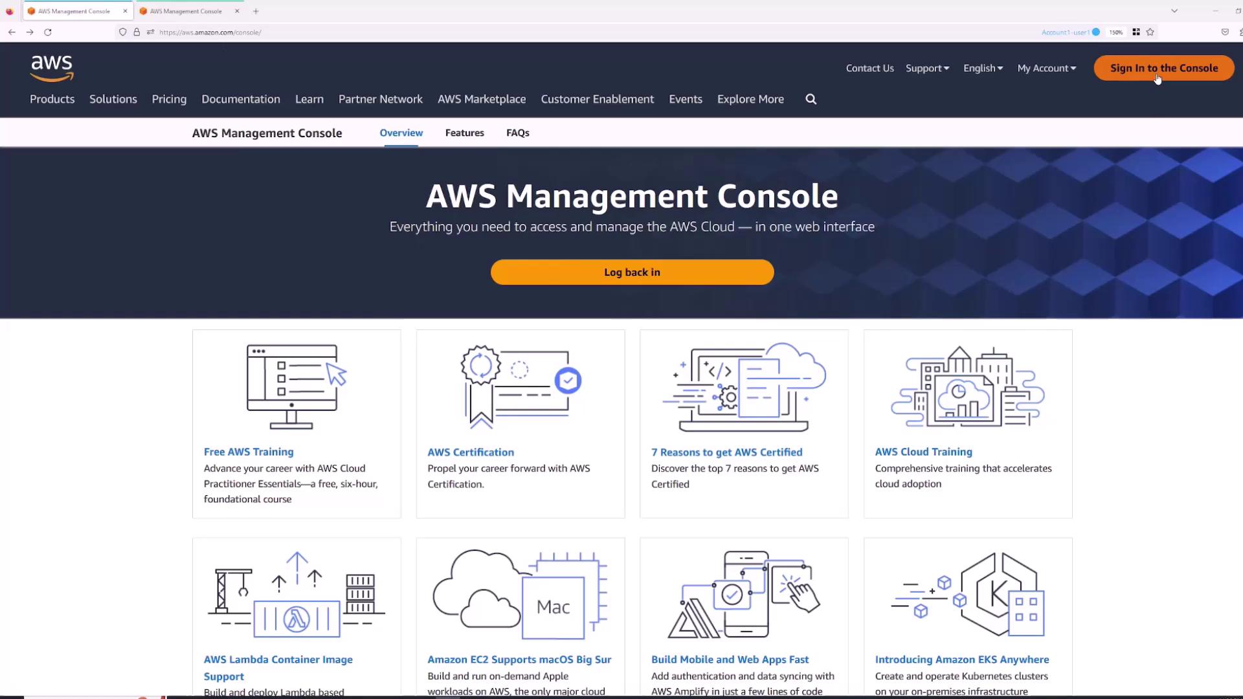
Task: Expand the Support dropdown
Action: 927,68
